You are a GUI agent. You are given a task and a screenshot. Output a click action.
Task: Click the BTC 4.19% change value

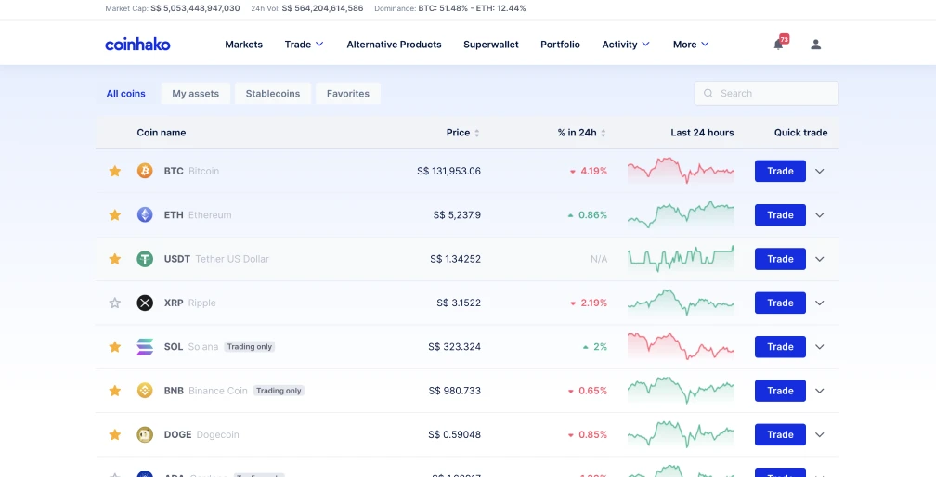click(593, 171)
